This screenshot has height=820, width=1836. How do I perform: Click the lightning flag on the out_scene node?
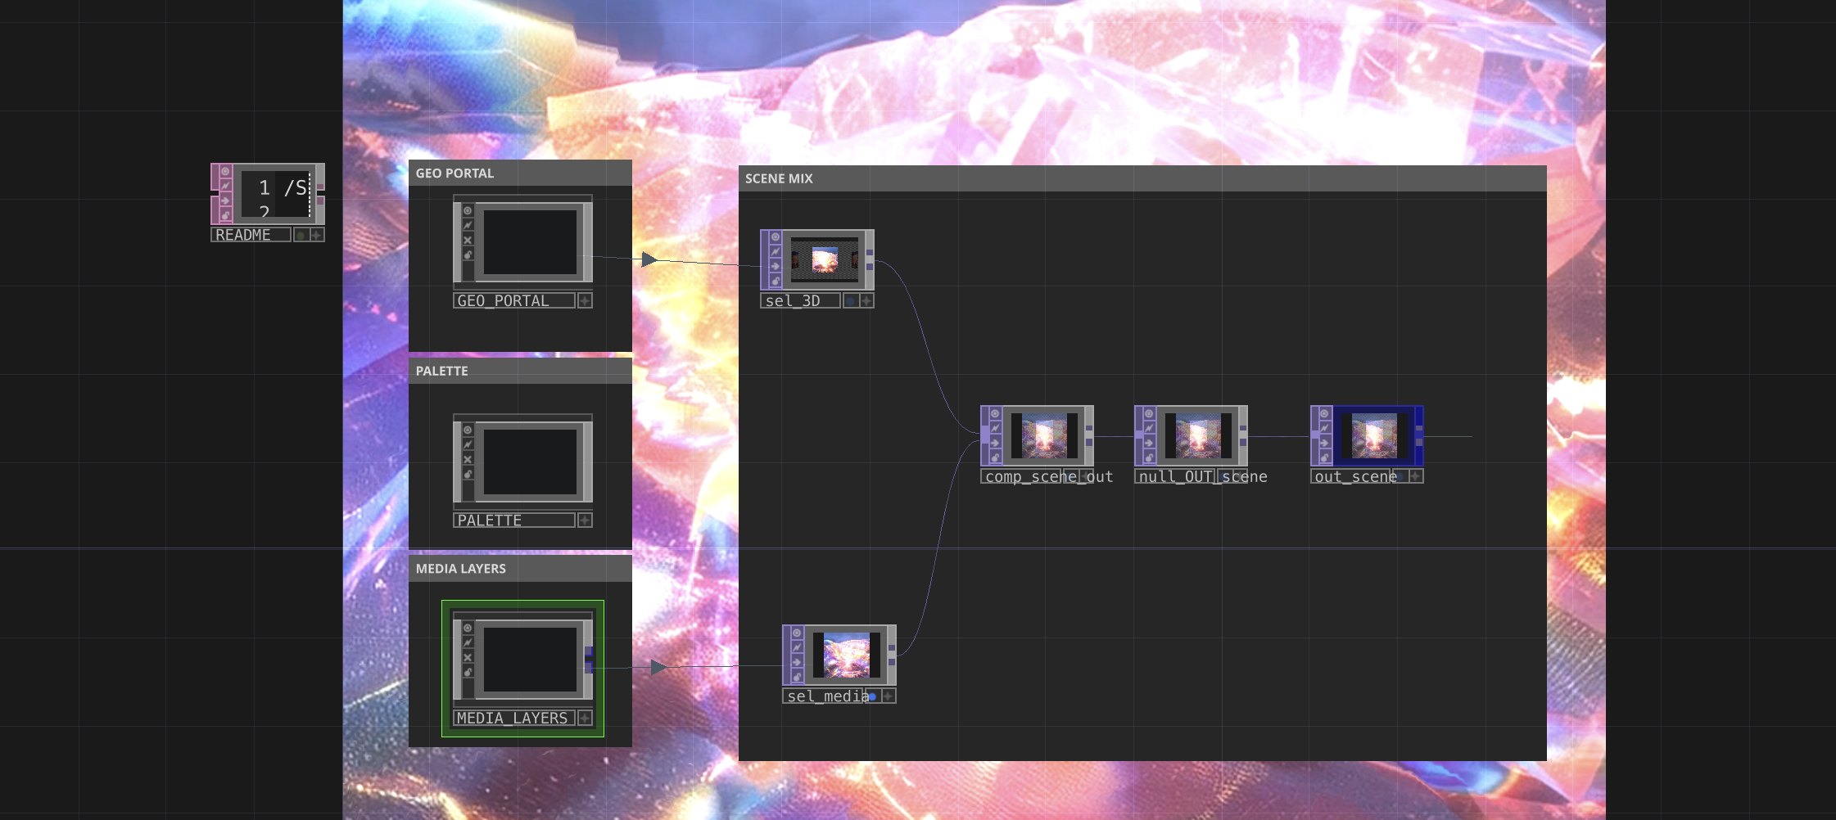click(x=1324, y=427)
